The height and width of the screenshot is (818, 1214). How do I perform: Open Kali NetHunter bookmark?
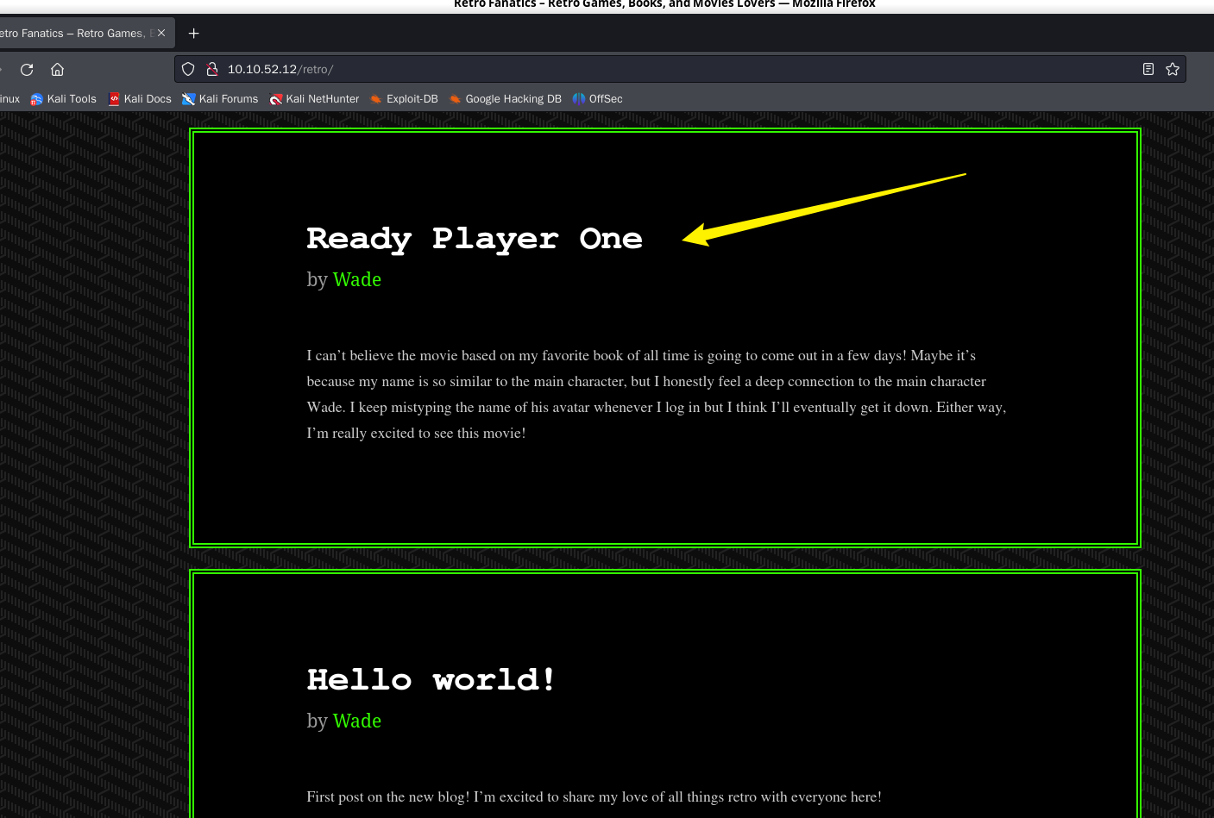tap(314, 99)
